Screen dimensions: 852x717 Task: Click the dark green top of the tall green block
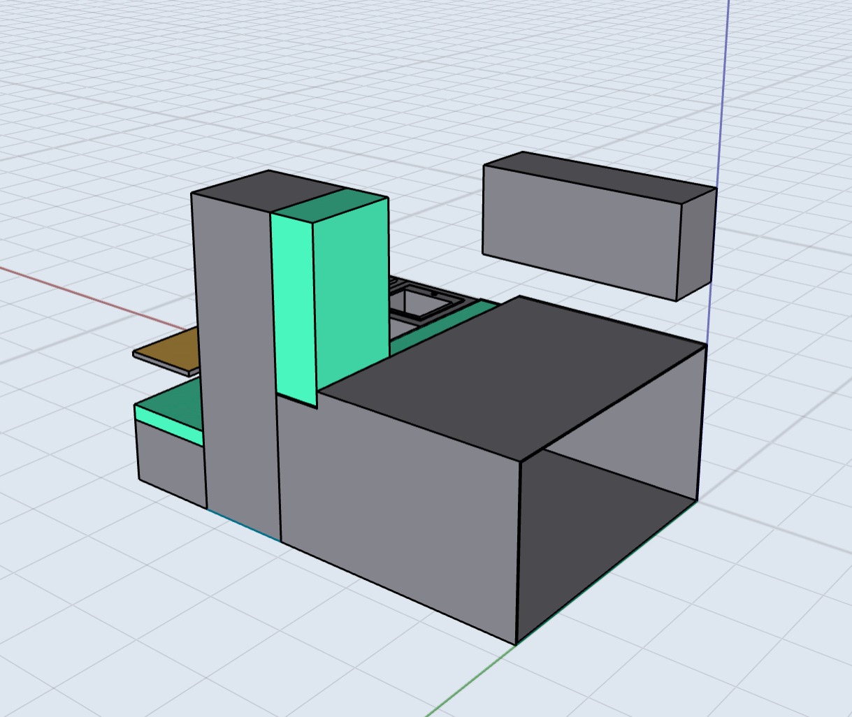pyautogui.click(x=329, y=205)
